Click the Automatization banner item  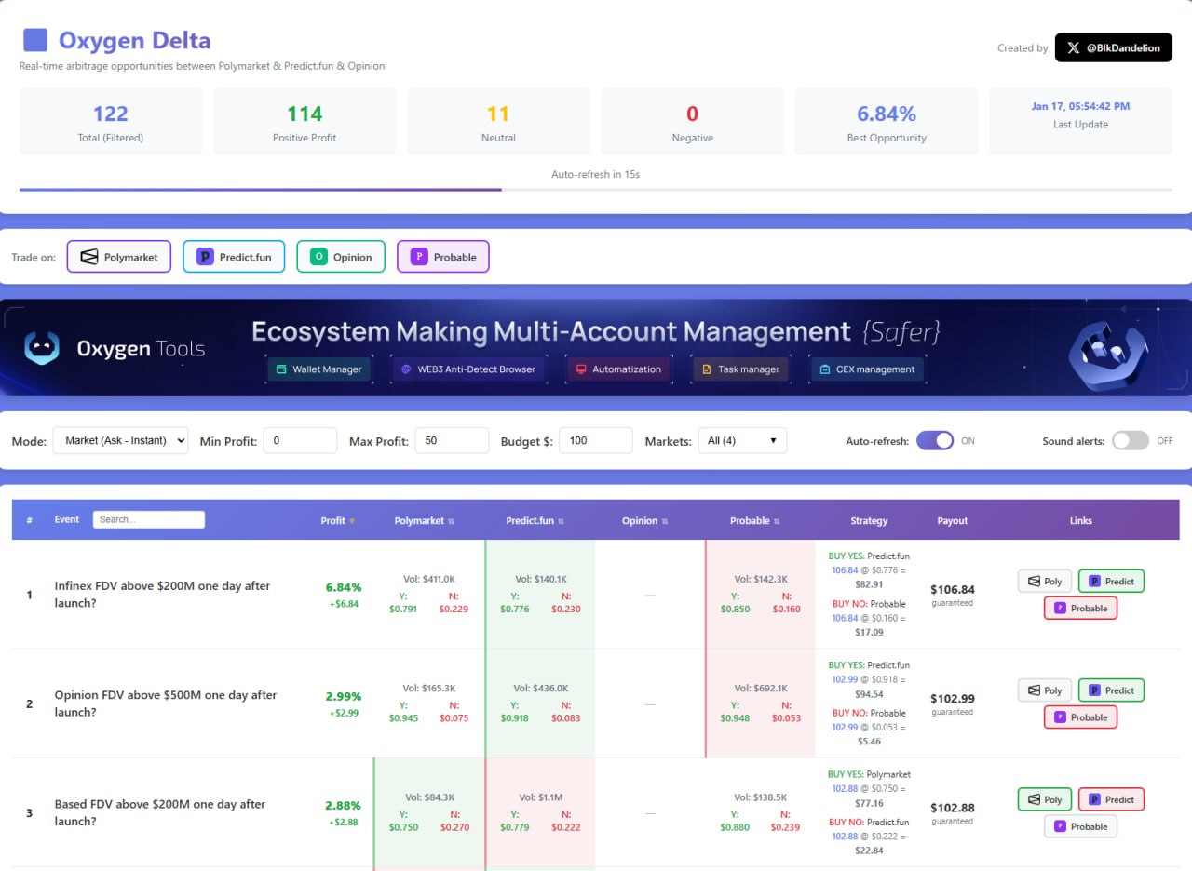point(617,369)
